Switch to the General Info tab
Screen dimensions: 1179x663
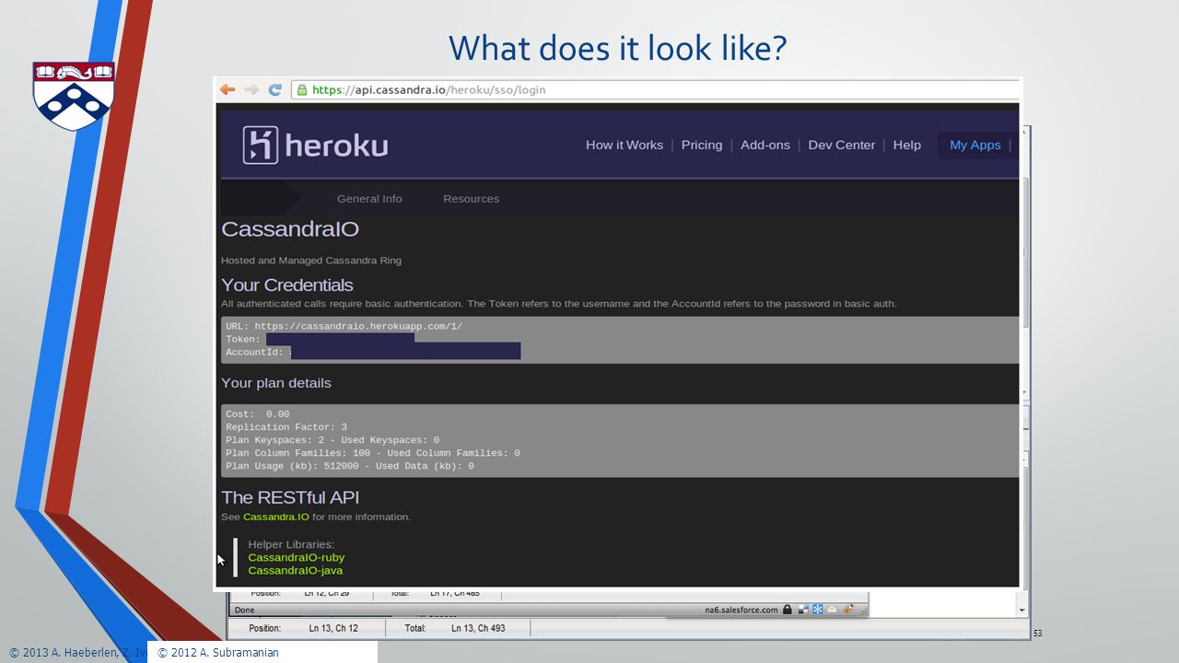[369, 198]
